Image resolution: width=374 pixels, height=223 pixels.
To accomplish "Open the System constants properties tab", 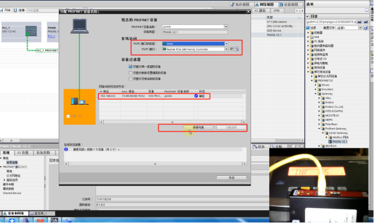I will pyautogui.click(x=43, y=153).
